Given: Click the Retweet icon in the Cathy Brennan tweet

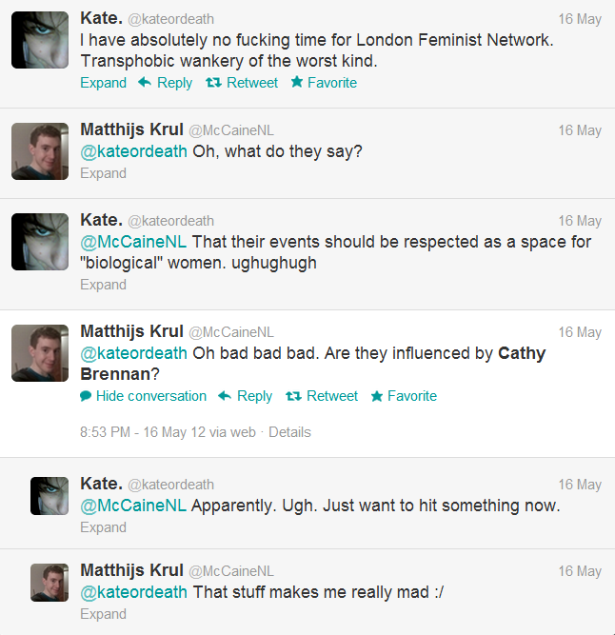Looking at the screenshot, I should click(x=293, y=396).
